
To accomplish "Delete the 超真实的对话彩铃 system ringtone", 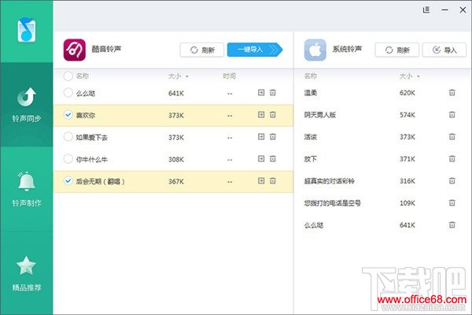I will (452, 180).
